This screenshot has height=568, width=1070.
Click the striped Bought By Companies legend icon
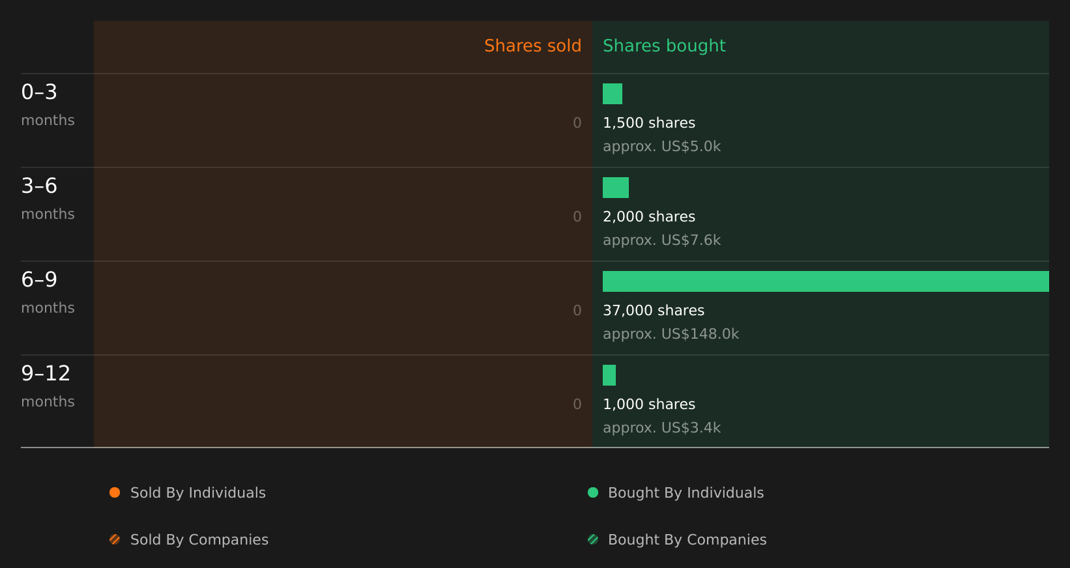[x=593, y=539]
